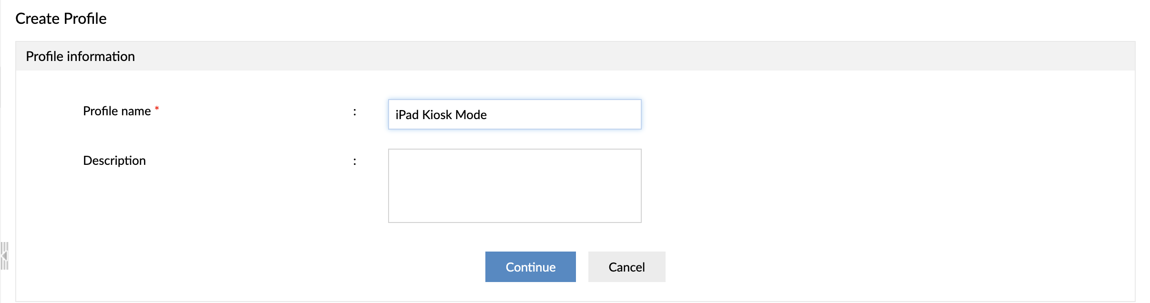Click Cancel to discard the new profile
This screenshot has height=303, width=1150.
(x=626, y=267)
